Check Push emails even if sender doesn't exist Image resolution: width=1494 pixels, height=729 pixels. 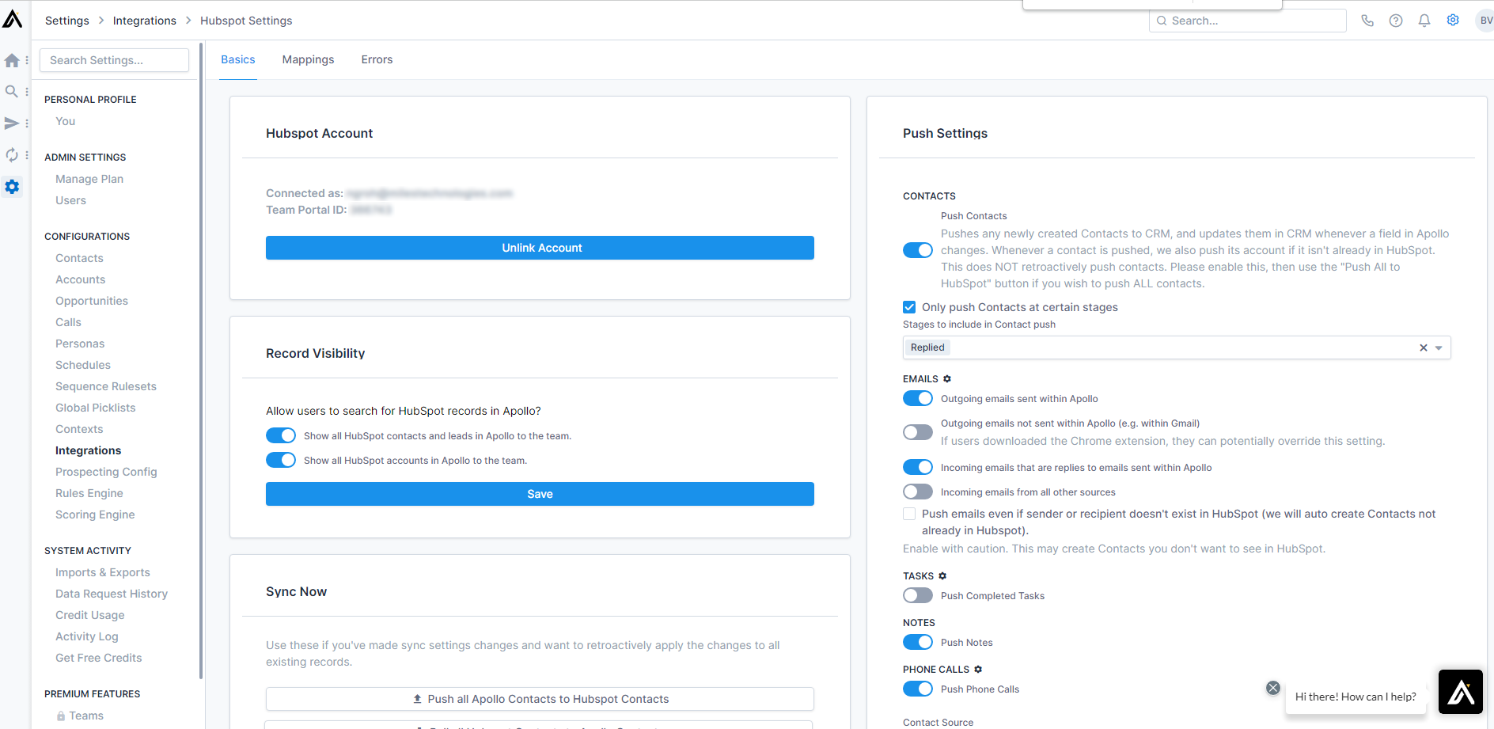pos(909,514)
